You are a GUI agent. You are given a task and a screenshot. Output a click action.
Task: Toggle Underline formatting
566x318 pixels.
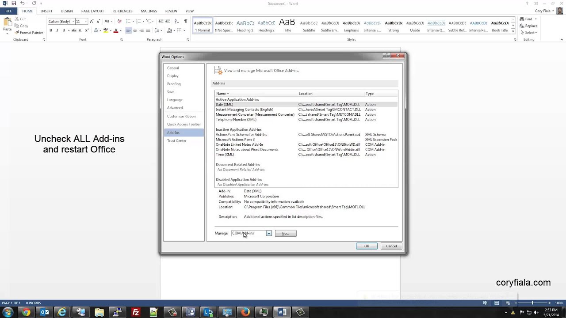[64, 30]
